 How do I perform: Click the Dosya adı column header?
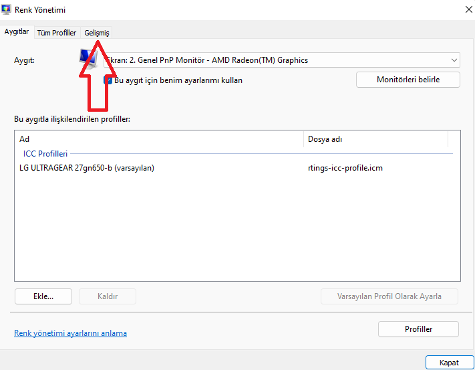point(375,139)
